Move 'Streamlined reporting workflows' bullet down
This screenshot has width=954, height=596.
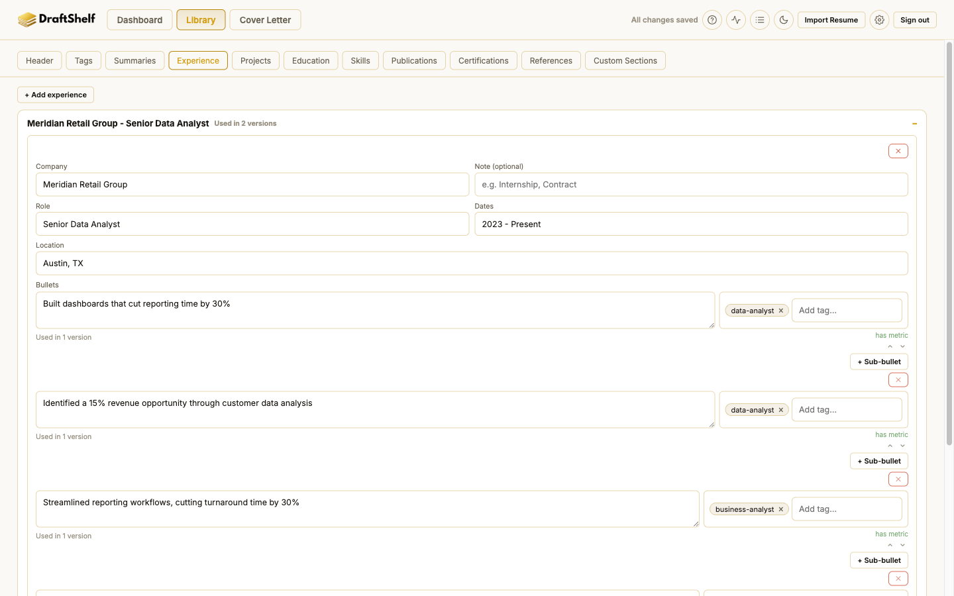(902, 545)
